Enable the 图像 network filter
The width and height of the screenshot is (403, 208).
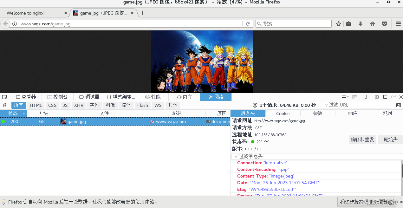[x=110, y=105]
